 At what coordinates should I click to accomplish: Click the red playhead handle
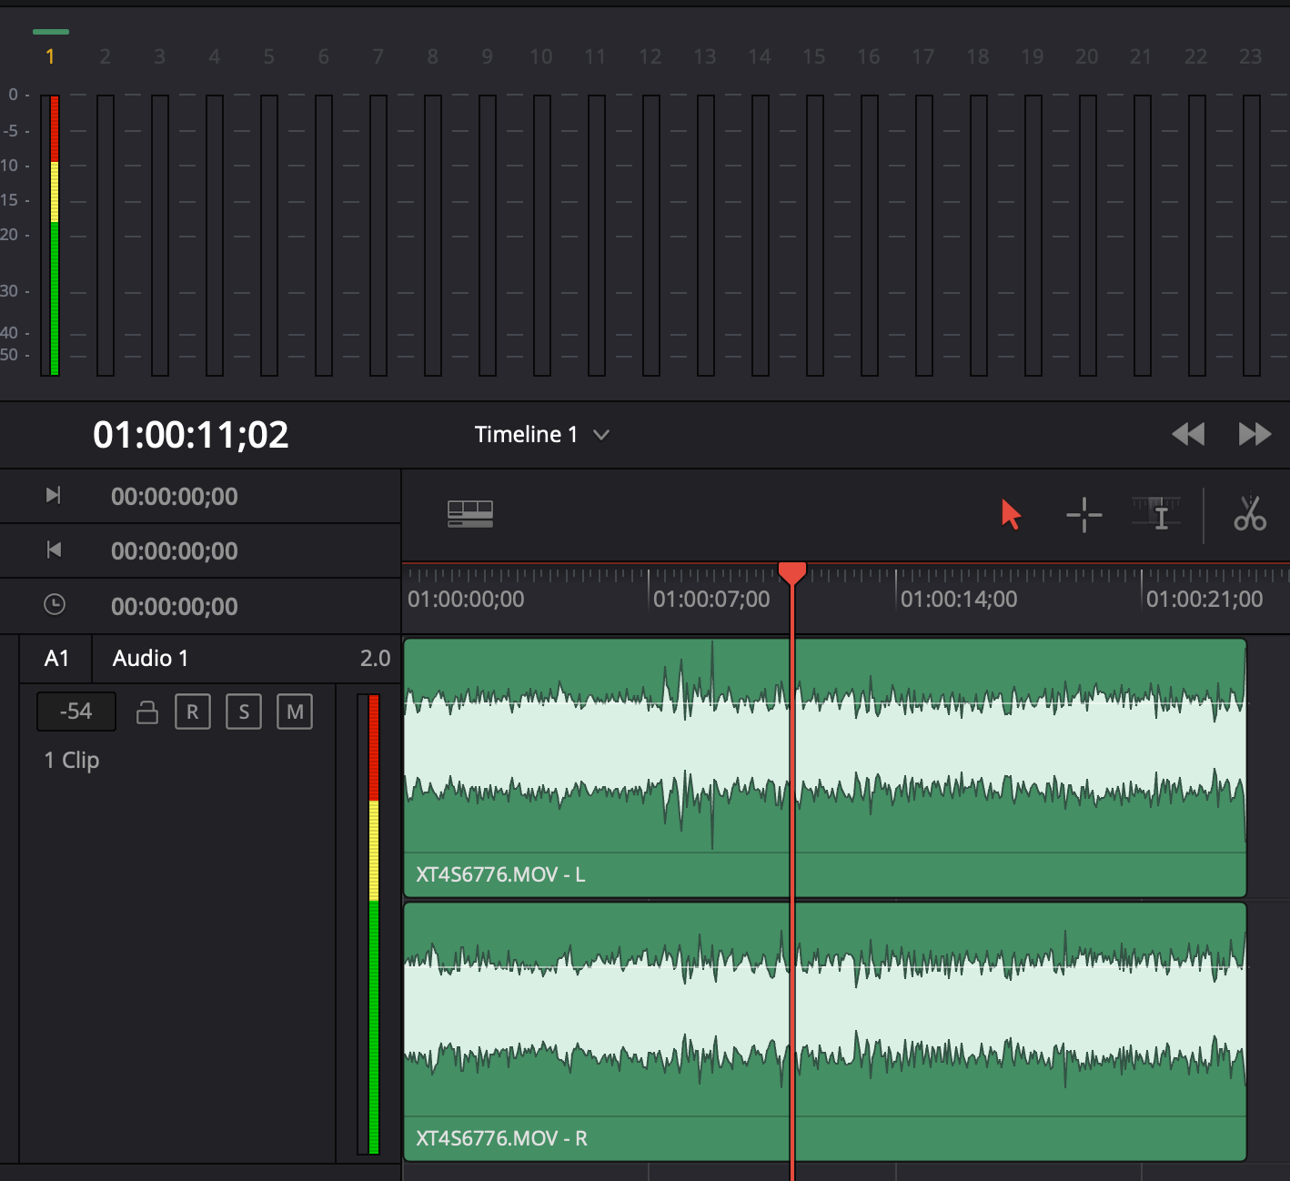[x=792, y=573]
